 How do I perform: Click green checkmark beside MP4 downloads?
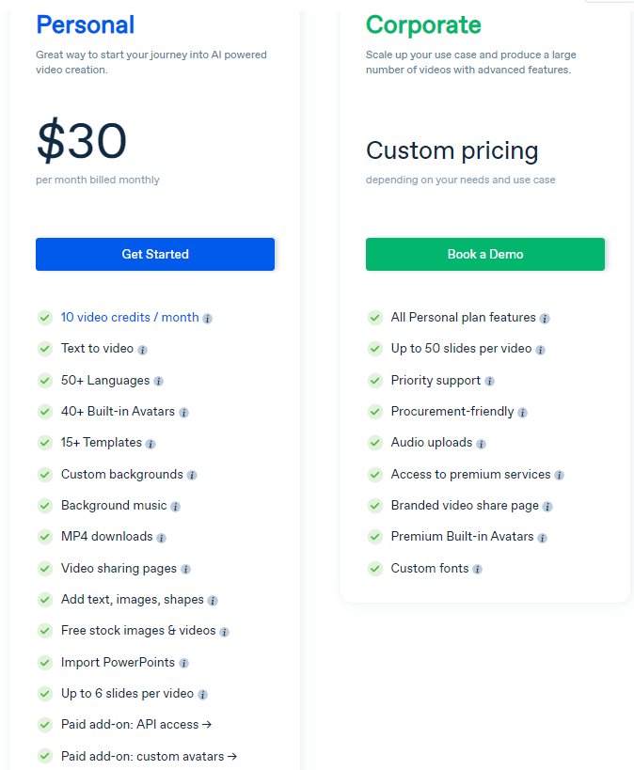coord(45,537)
